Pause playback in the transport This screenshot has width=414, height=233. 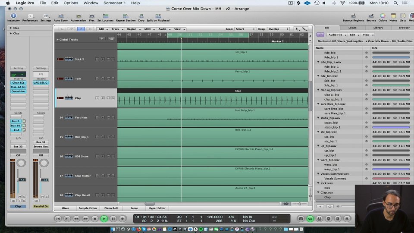tap(113, 219)
